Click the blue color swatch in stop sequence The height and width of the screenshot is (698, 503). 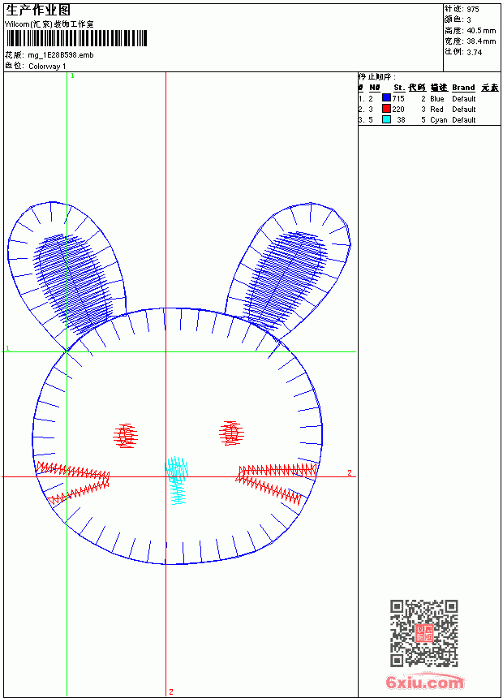click(x=386, y=98)
